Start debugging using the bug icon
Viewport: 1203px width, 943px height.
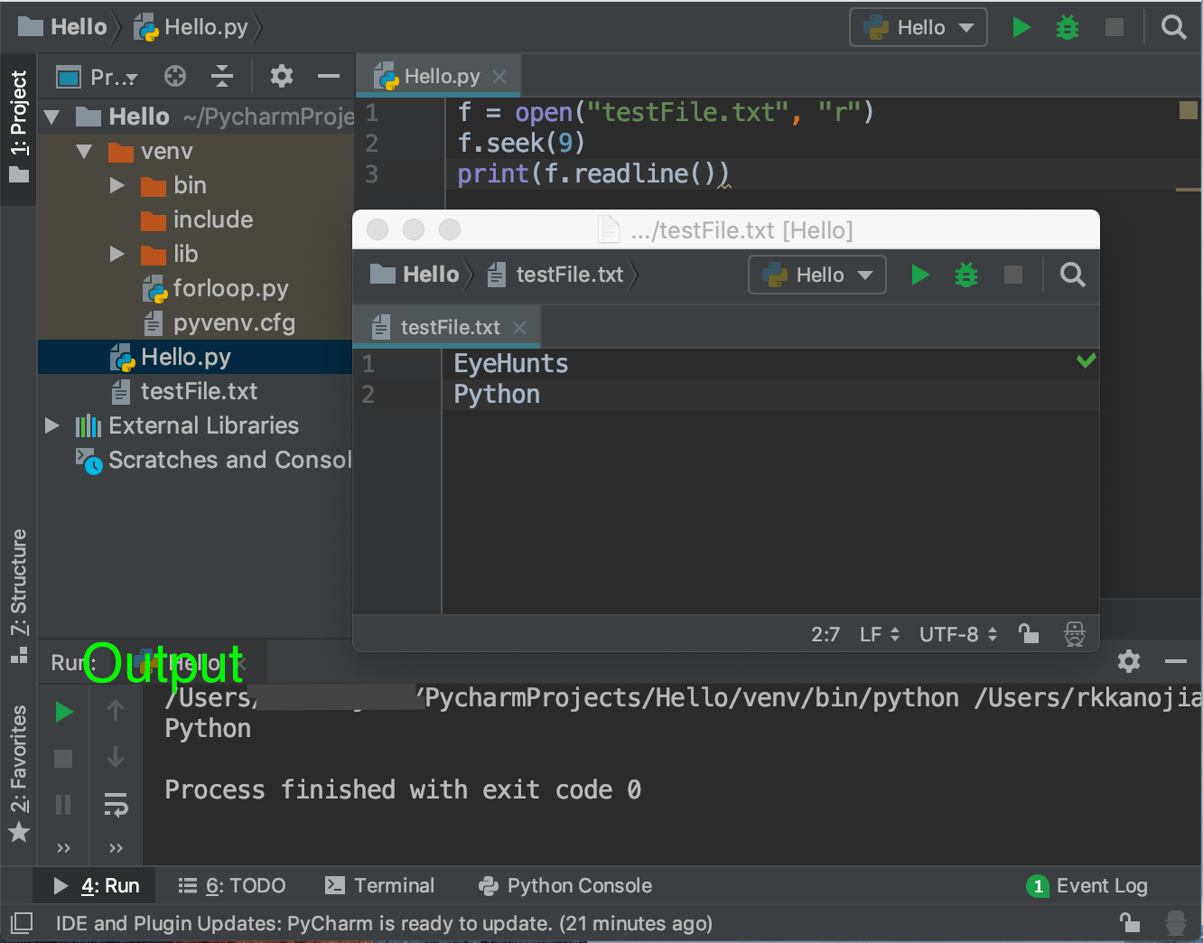tap(1067, 27)
